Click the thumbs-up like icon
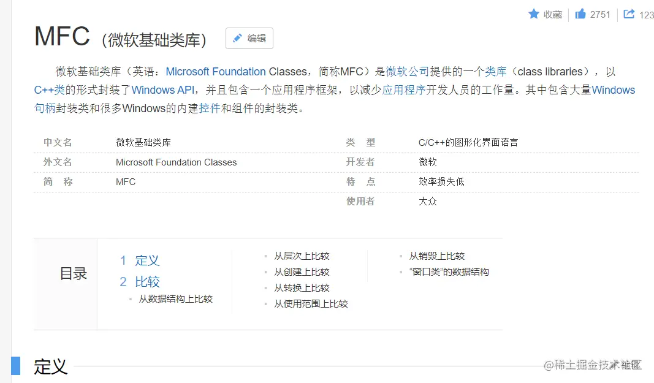Screen dimensions: 654x383 (x=580, y=14)
